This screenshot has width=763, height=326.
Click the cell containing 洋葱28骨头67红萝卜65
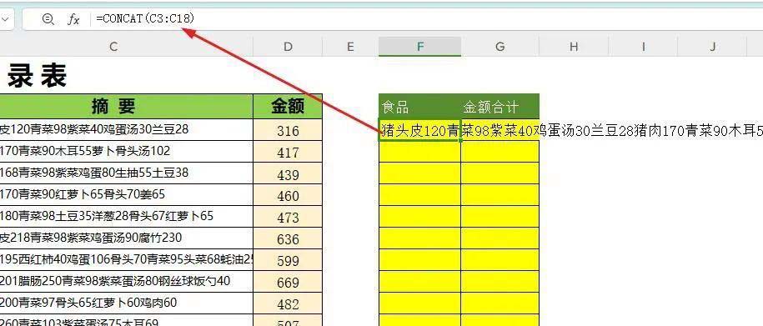pos(126,216)
